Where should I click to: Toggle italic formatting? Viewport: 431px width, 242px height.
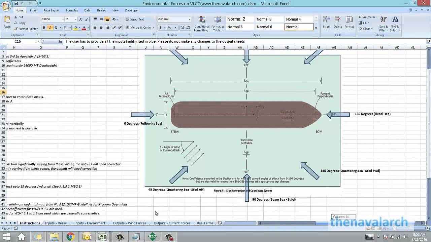(x=50, y=28)
